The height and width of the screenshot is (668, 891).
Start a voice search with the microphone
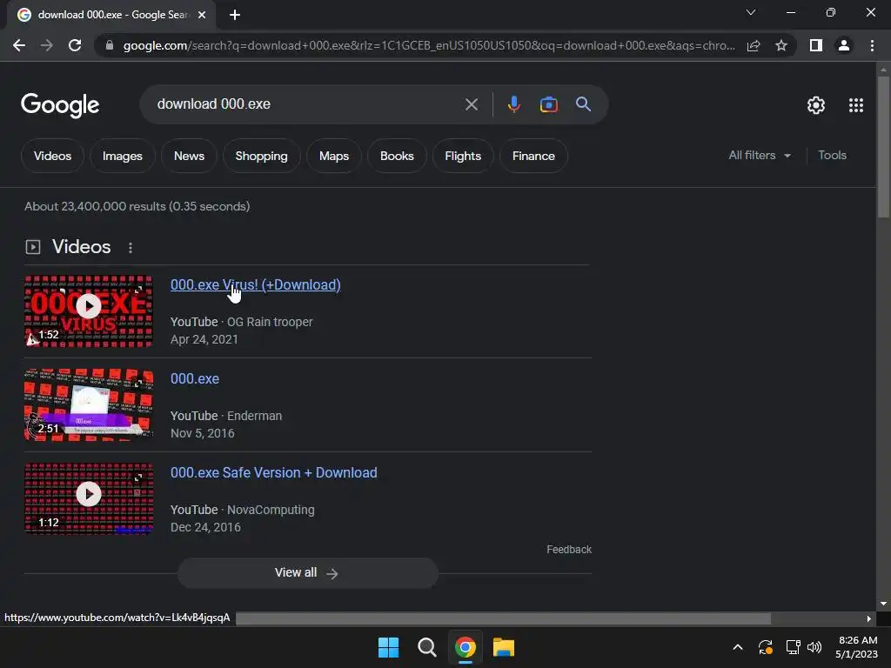513,104
